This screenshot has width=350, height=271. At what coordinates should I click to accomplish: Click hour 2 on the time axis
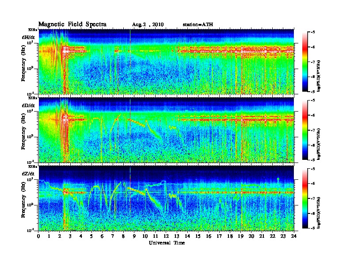60,236
